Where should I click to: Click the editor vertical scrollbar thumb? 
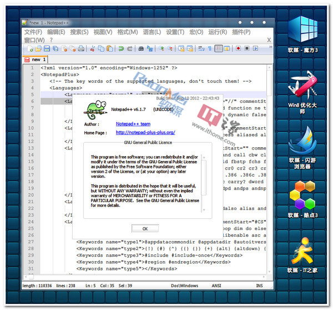269,83
